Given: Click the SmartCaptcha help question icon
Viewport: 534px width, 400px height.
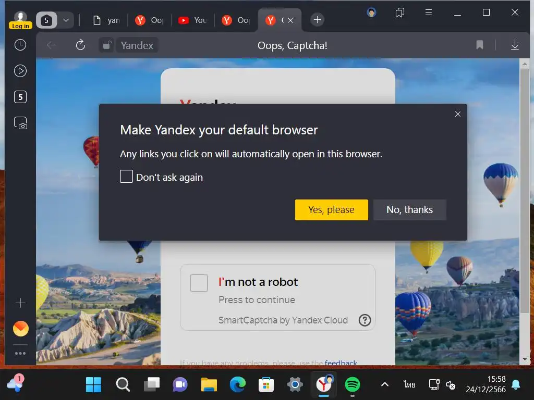Looking at the screenshot, I should click(x=365, y=320).
